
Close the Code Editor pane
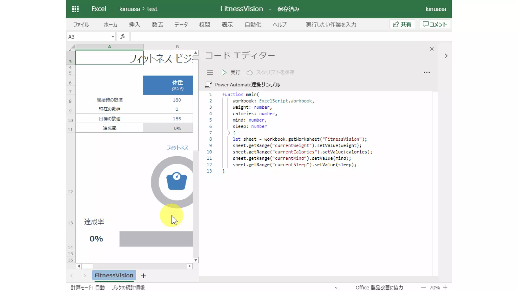click(432, 49)
